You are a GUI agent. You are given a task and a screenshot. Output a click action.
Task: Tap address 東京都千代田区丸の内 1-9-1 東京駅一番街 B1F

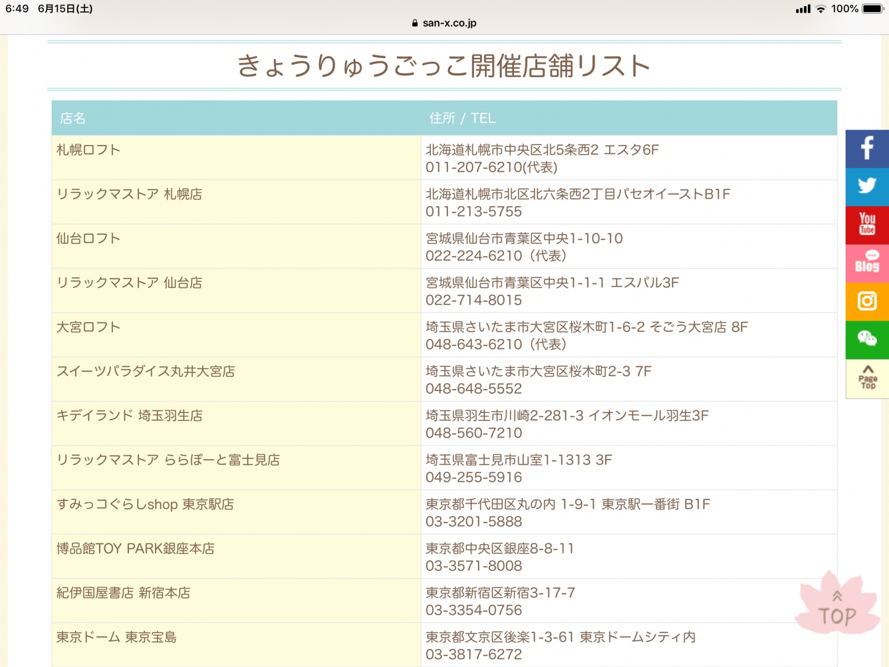[568, 504]
